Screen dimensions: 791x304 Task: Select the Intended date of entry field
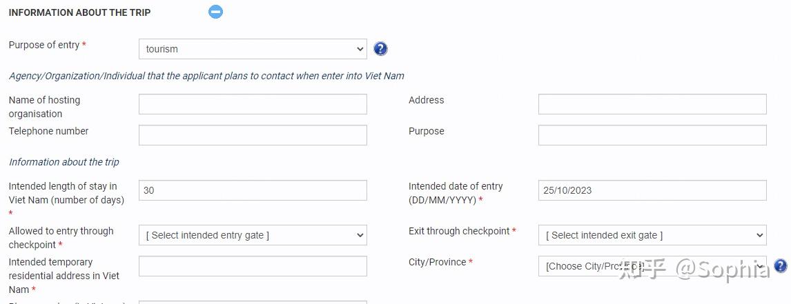(652, 190)
